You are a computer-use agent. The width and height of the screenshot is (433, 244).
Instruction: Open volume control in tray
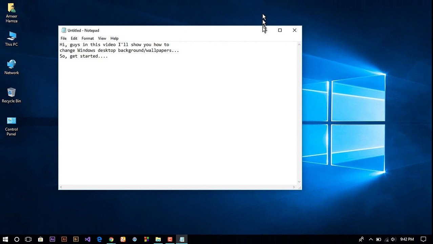point(393,239)
